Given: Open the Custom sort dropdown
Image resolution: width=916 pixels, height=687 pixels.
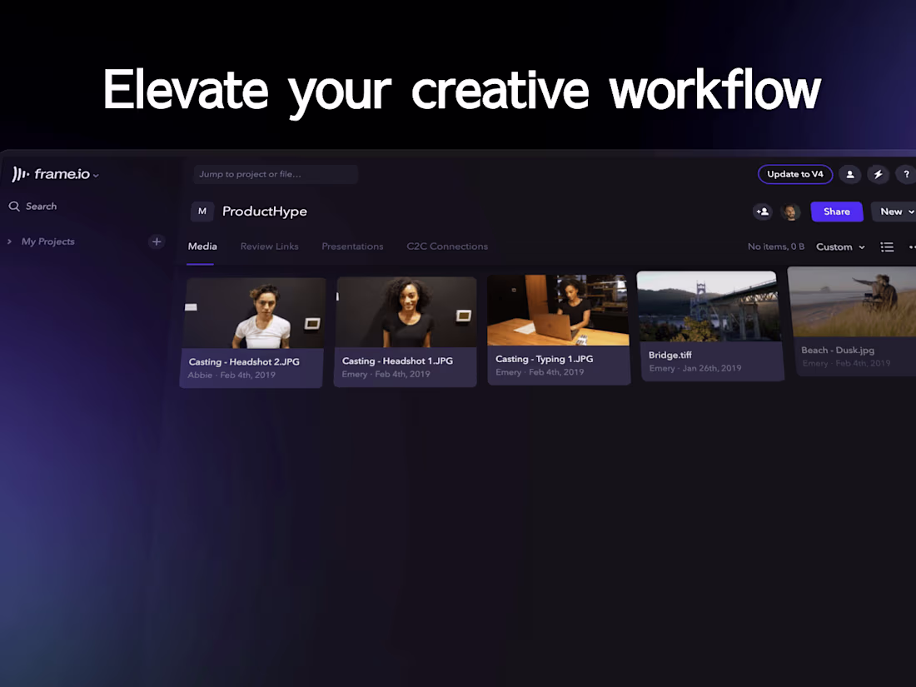Looking at the screenshot, I should 839,246.
